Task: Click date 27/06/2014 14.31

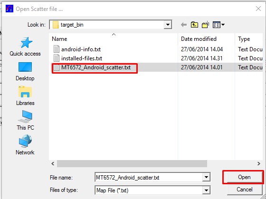Action: point(202,58)
